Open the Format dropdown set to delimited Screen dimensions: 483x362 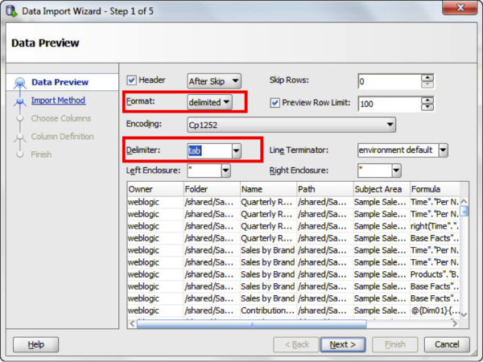point(209,102)
